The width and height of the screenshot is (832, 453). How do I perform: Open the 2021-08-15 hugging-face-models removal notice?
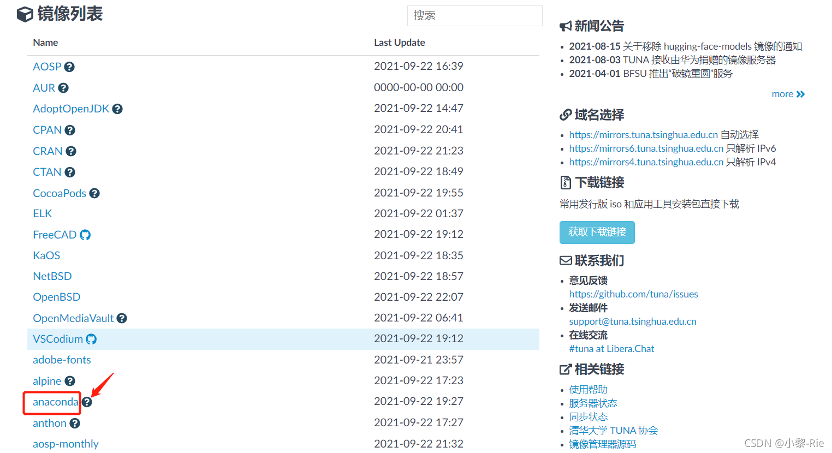686,46
